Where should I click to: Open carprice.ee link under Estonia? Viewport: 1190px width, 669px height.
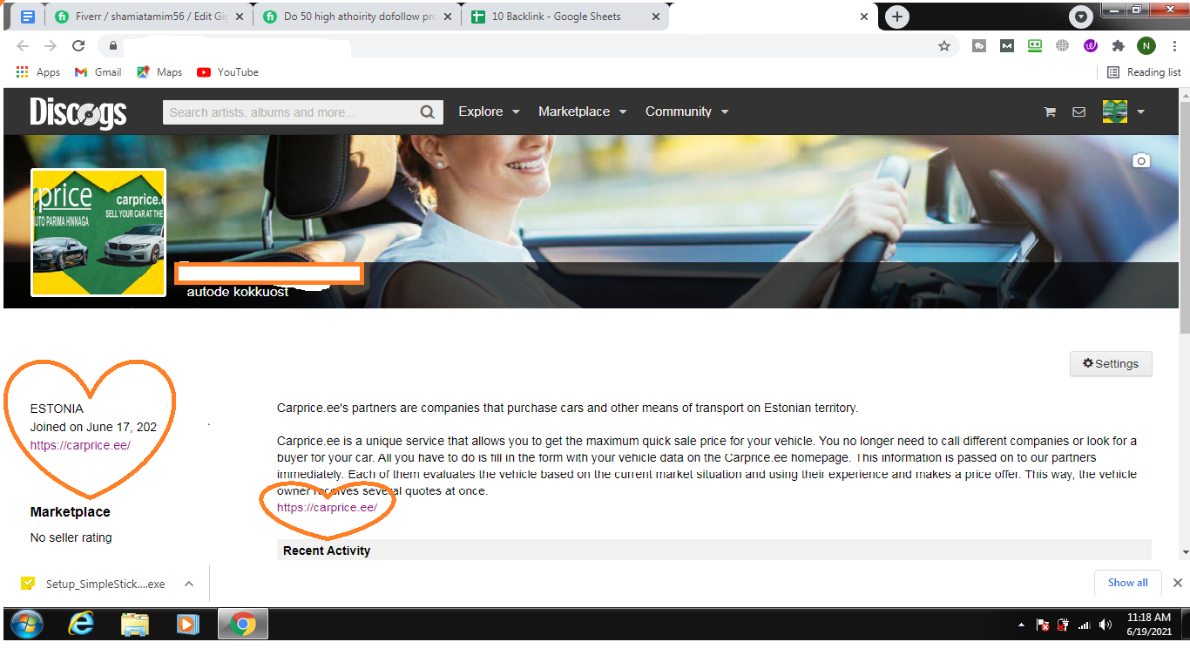(80, 445)
